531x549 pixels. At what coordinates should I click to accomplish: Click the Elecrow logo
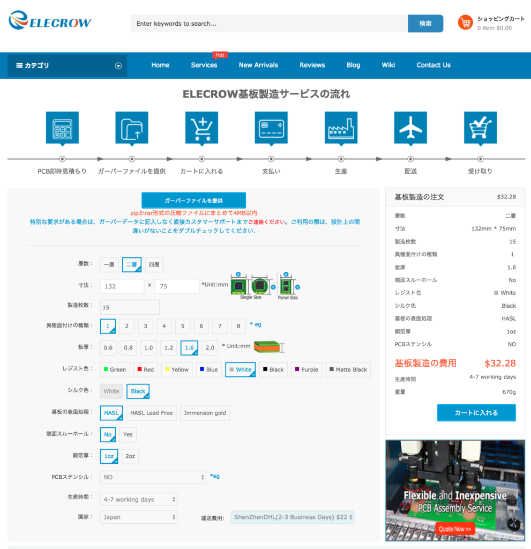coord(50,21)
